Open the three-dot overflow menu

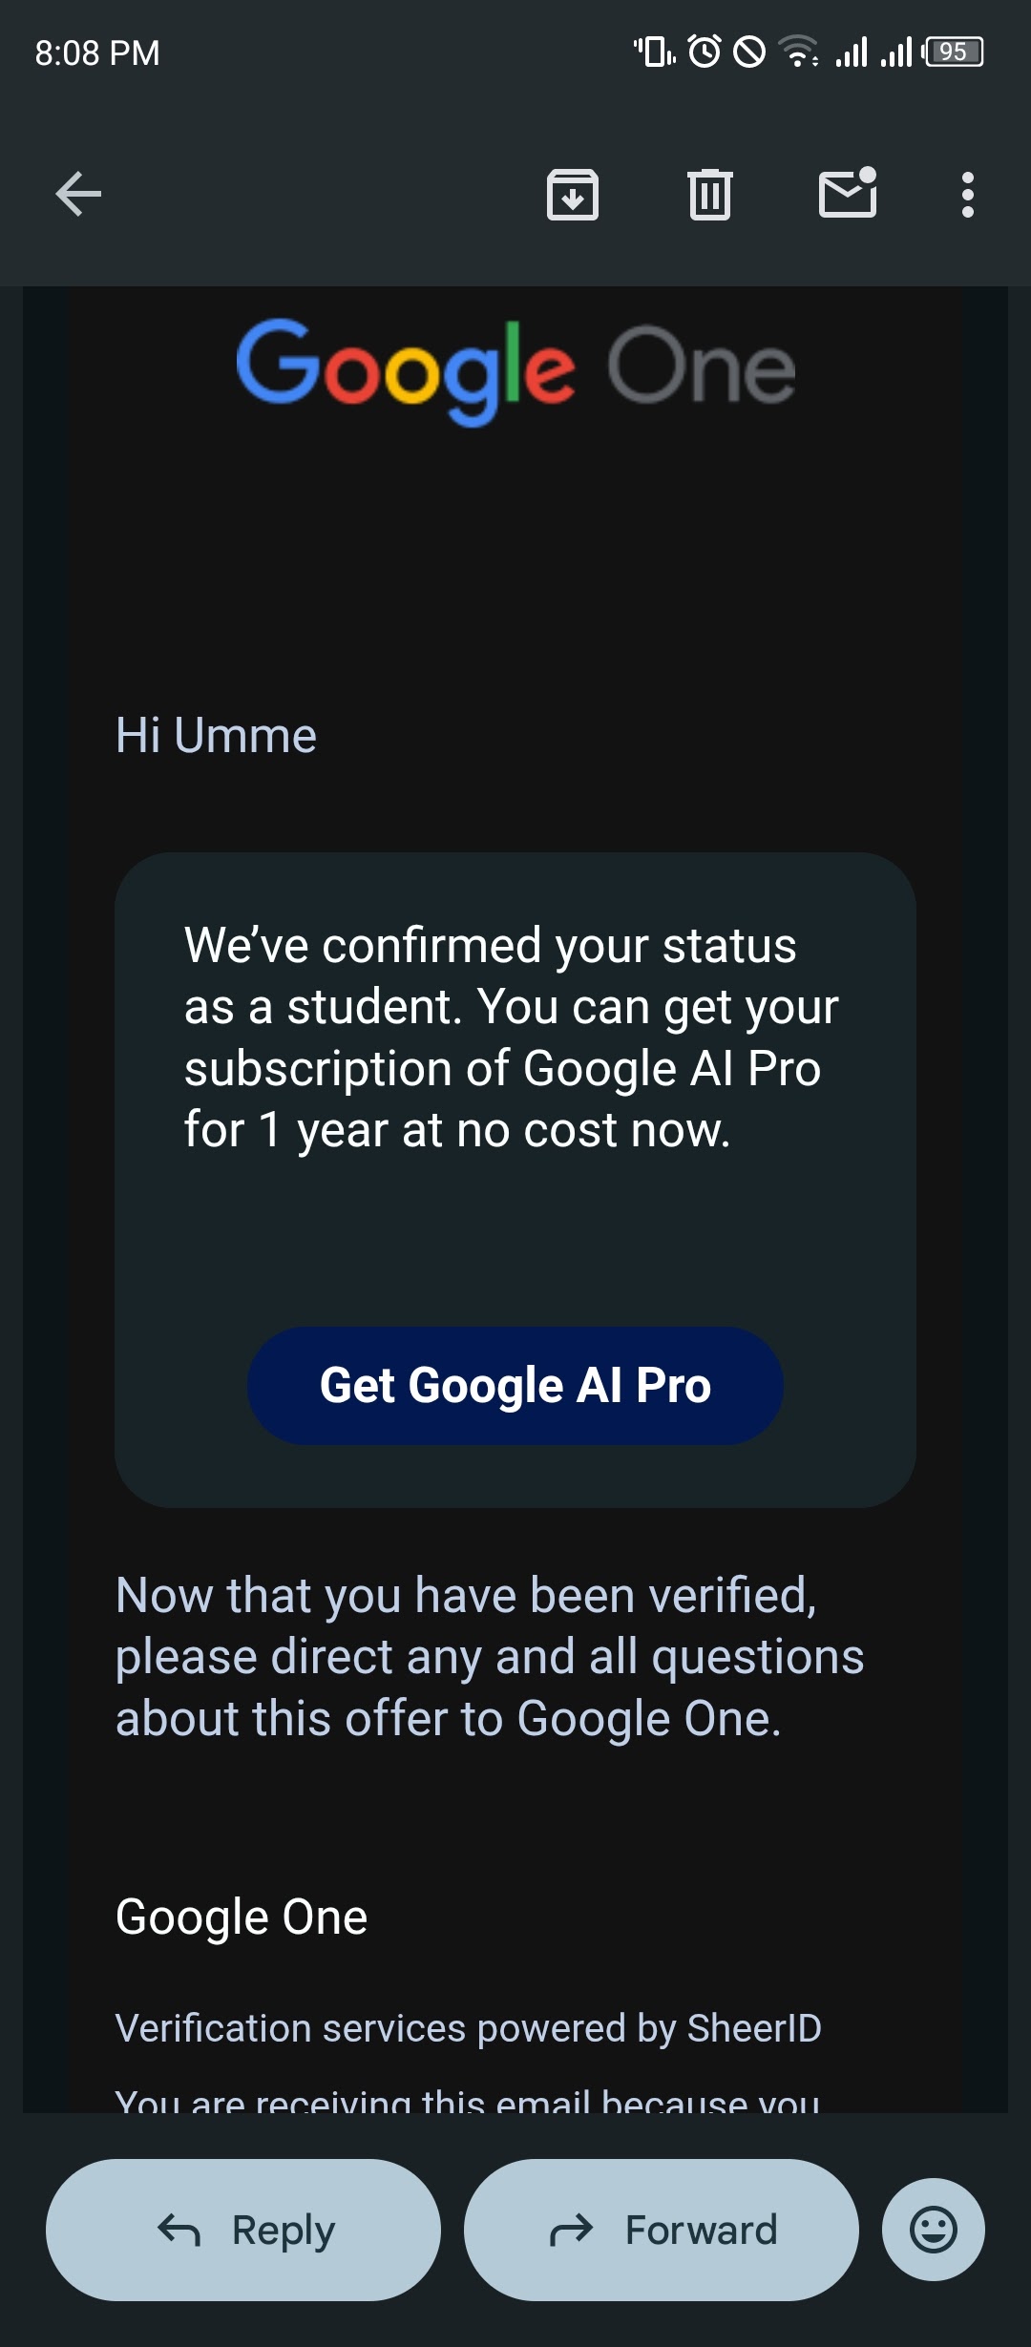(x=967, y=195)
